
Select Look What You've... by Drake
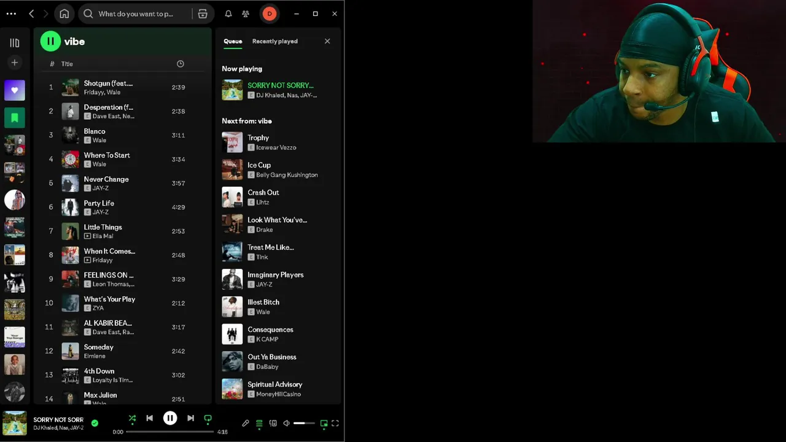278,224
